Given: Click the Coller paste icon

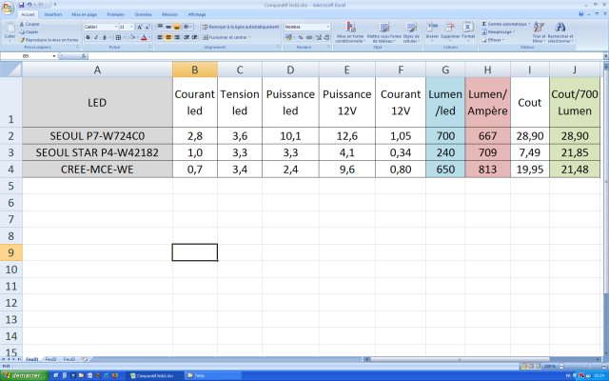Looking at the screenshot, I should 10,31.
